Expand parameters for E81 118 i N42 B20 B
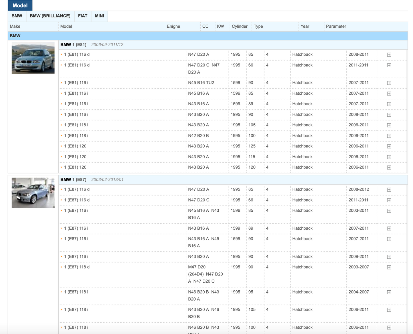This screenshot has height=334, width=413. (x=389, y=136)
